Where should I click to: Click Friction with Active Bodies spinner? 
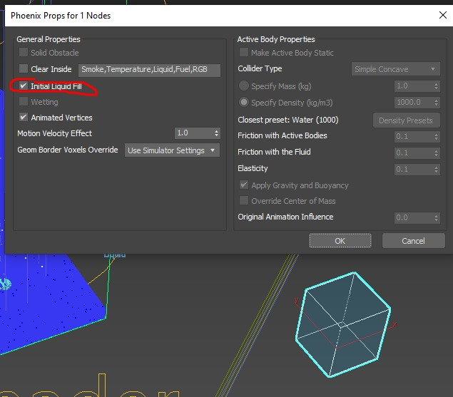437,137
